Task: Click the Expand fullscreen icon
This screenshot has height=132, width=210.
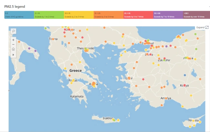Action: tap(207, 27)
